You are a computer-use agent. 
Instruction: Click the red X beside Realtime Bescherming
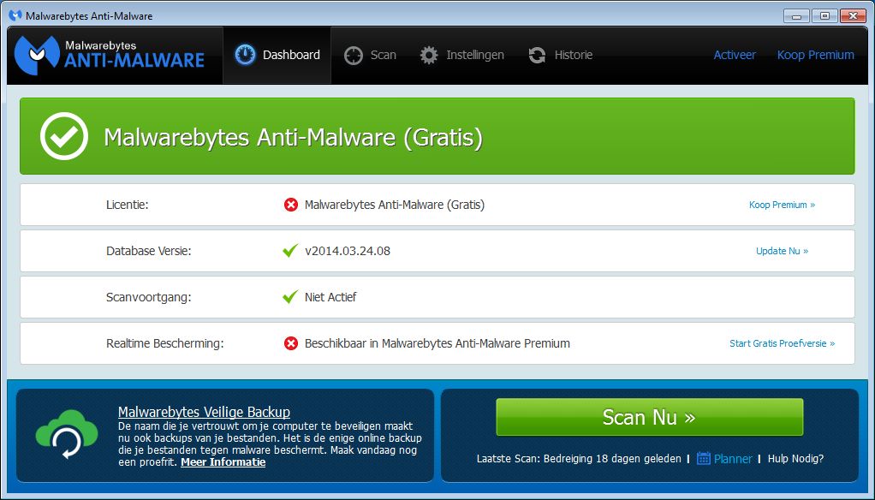click(291, 343)
